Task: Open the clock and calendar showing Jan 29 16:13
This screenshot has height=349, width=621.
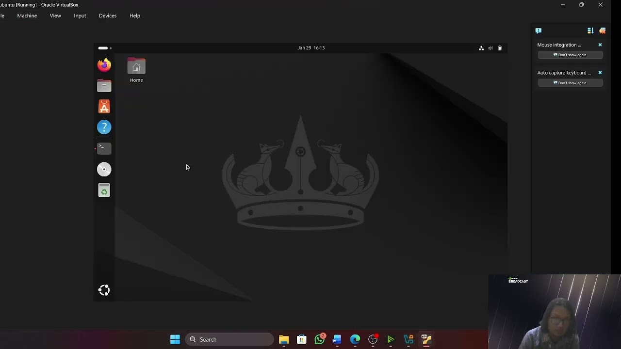Action: [x=311, y=48]
